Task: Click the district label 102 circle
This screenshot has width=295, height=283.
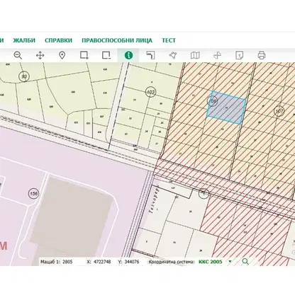Action: (x=150, y=92)
